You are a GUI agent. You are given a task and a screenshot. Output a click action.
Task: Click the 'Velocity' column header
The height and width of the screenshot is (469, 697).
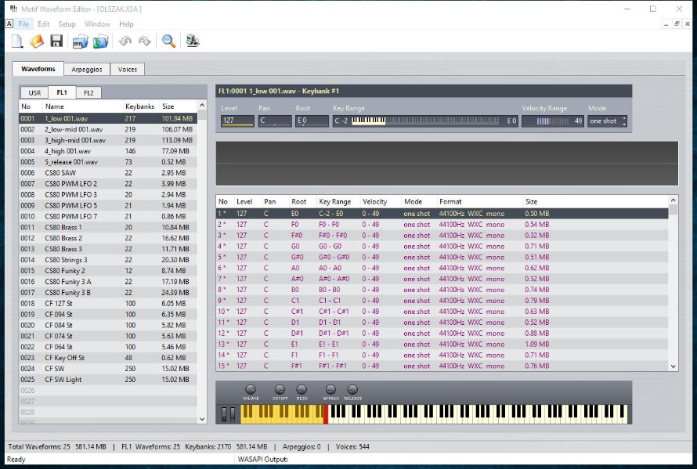click(381, 201)
